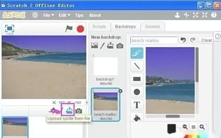Click the Scratch logo

point(14,15)
